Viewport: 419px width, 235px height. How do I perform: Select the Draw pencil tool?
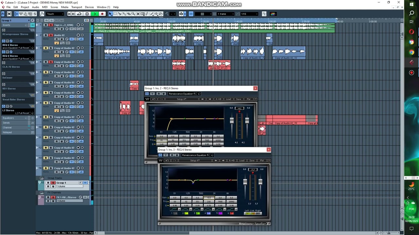tap(147, 14)
